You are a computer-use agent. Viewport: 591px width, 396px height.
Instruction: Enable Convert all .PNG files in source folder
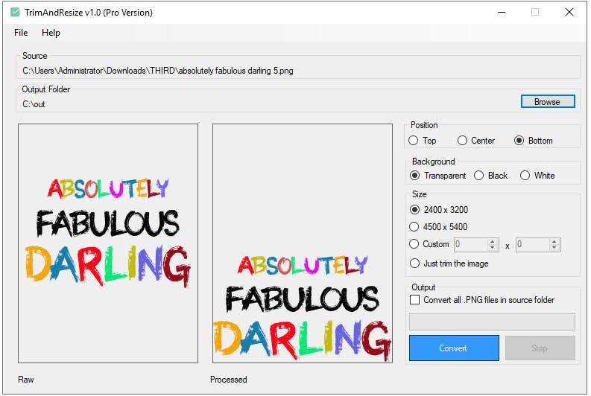click(x=482, y=300)
